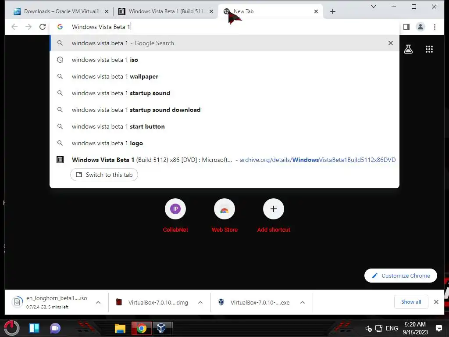Open the Chrome three-dot menu
This screenshot has height=337, width=449.
435,27
